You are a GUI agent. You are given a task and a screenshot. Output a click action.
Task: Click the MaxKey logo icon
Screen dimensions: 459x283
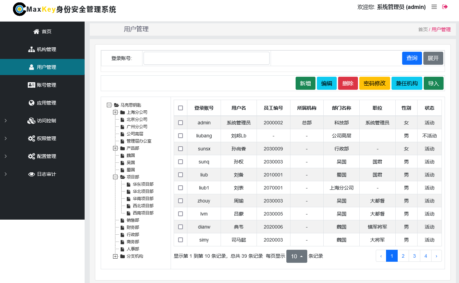(x=20, y=9)
